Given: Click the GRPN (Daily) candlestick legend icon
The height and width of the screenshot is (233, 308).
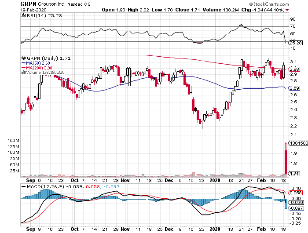Looking at the screenshot, I should tap(23, 58).
